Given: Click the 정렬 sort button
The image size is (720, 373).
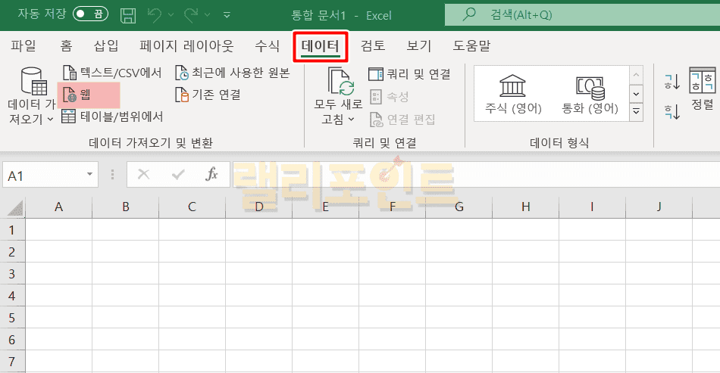Looking at the screenshot, I should click(702, 89).
